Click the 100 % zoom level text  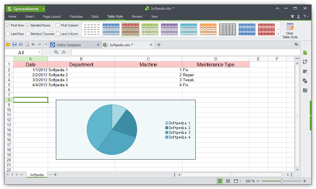coord(250,181)
